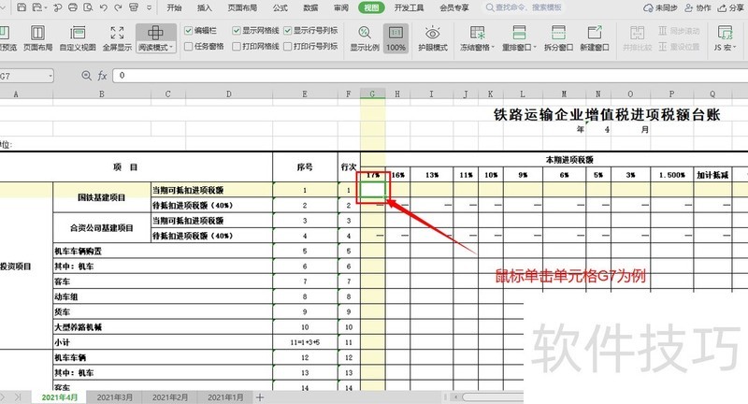748x404 pixels.
Task: Toggle 阅读模式 reading mode icon
Action: (x=155, y=33)
